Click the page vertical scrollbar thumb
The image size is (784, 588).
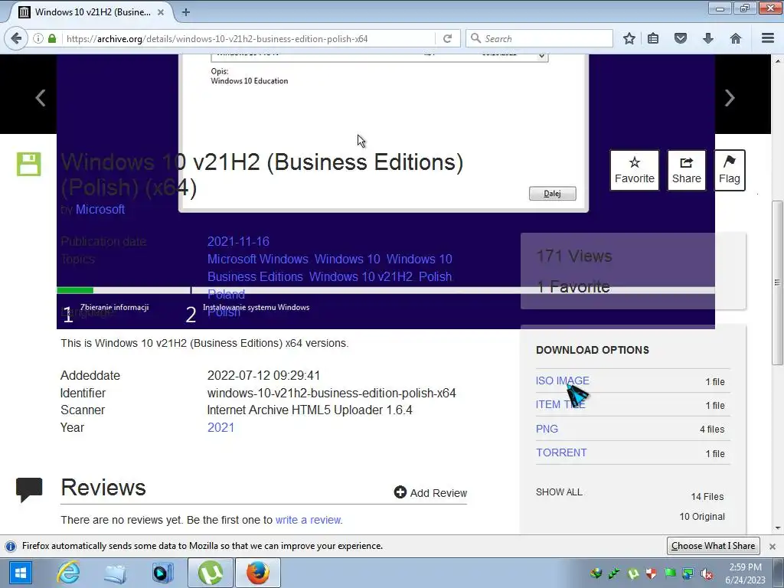(777, 283)
